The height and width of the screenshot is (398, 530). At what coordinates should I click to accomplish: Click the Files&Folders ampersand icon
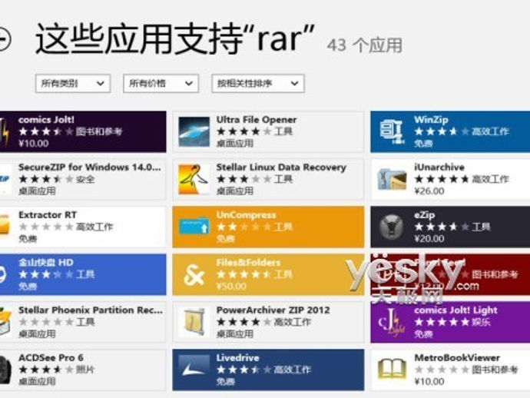click(x=194, y=274)
